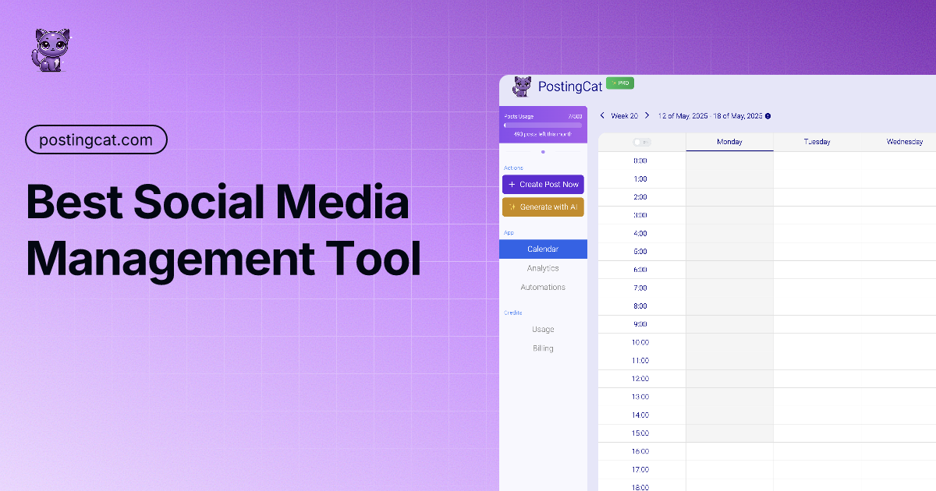Go to previous week with left chevron
Viewport: 936px width, 491px height.
[x=602, y=115]
